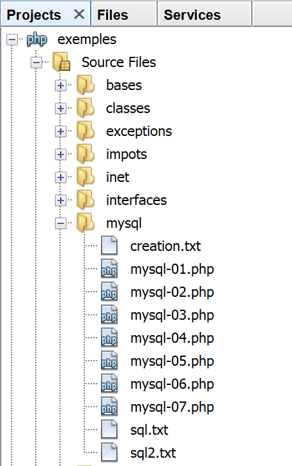Expand the classes folder node
Image resolution: width=292 pixels, height=466 pixels.
point(61,109)
